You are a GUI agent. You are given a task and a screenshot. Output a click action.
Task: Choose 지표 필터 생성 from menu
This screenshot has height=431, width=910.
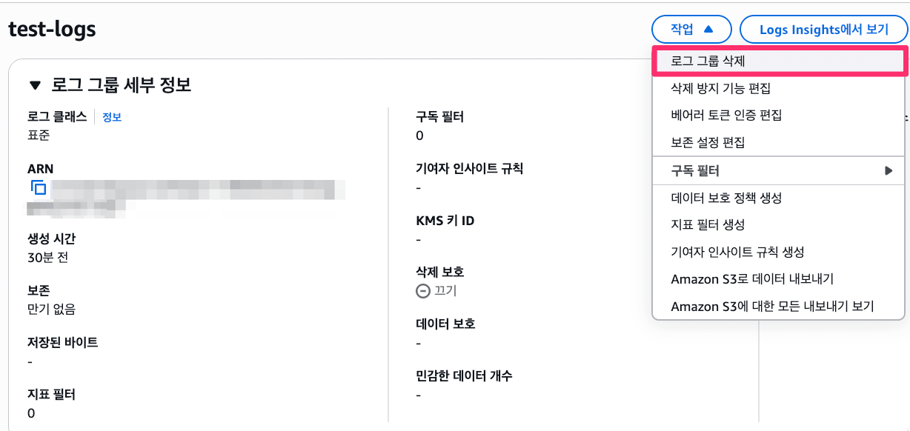pos(708,224)
